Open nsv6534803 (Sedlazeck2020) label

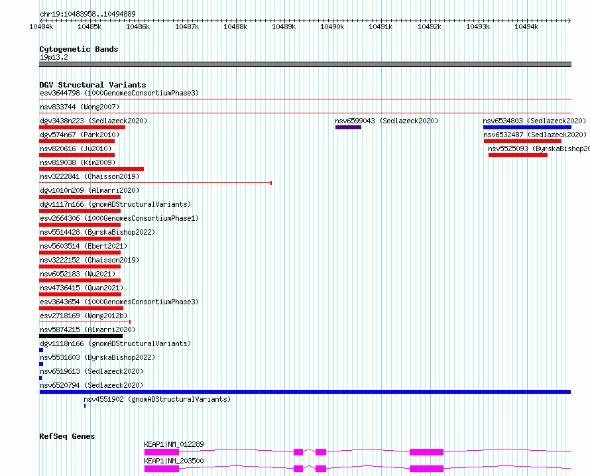534,121
